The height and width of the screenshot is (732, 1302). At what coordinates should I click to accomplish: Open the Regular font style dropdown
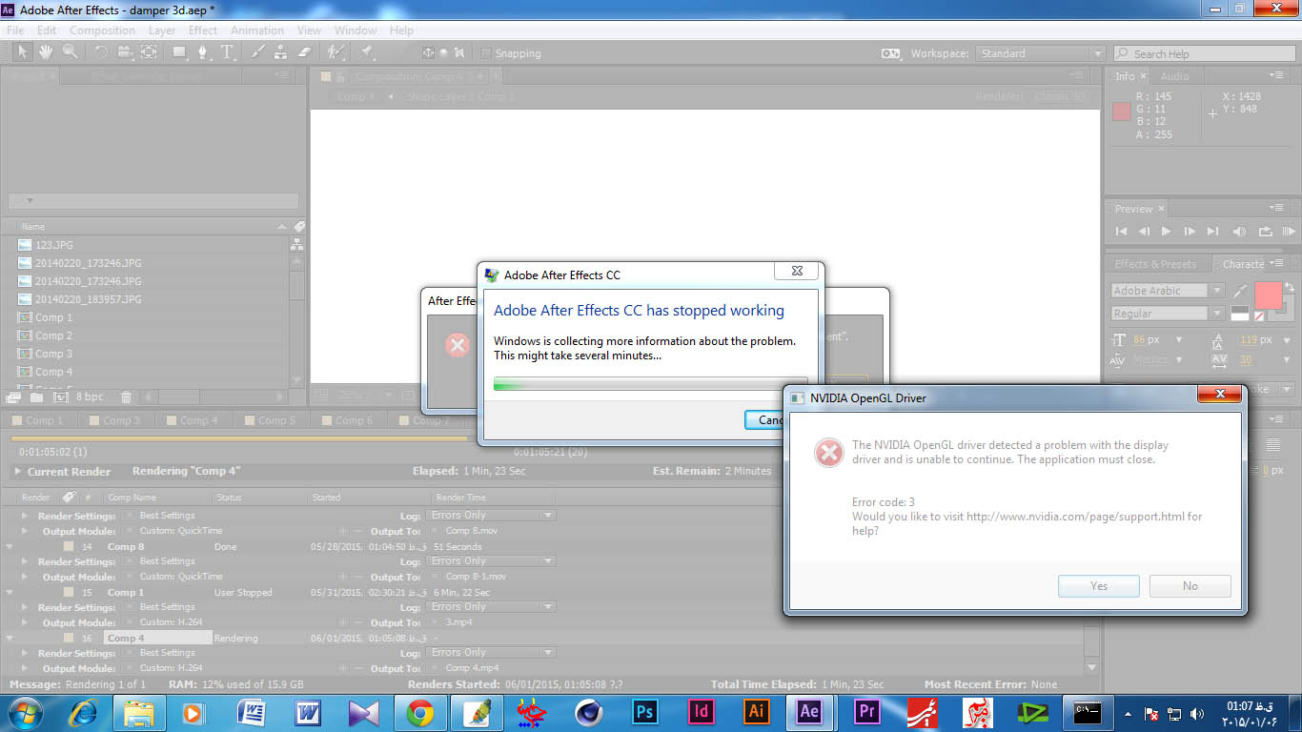[1168, 314]
